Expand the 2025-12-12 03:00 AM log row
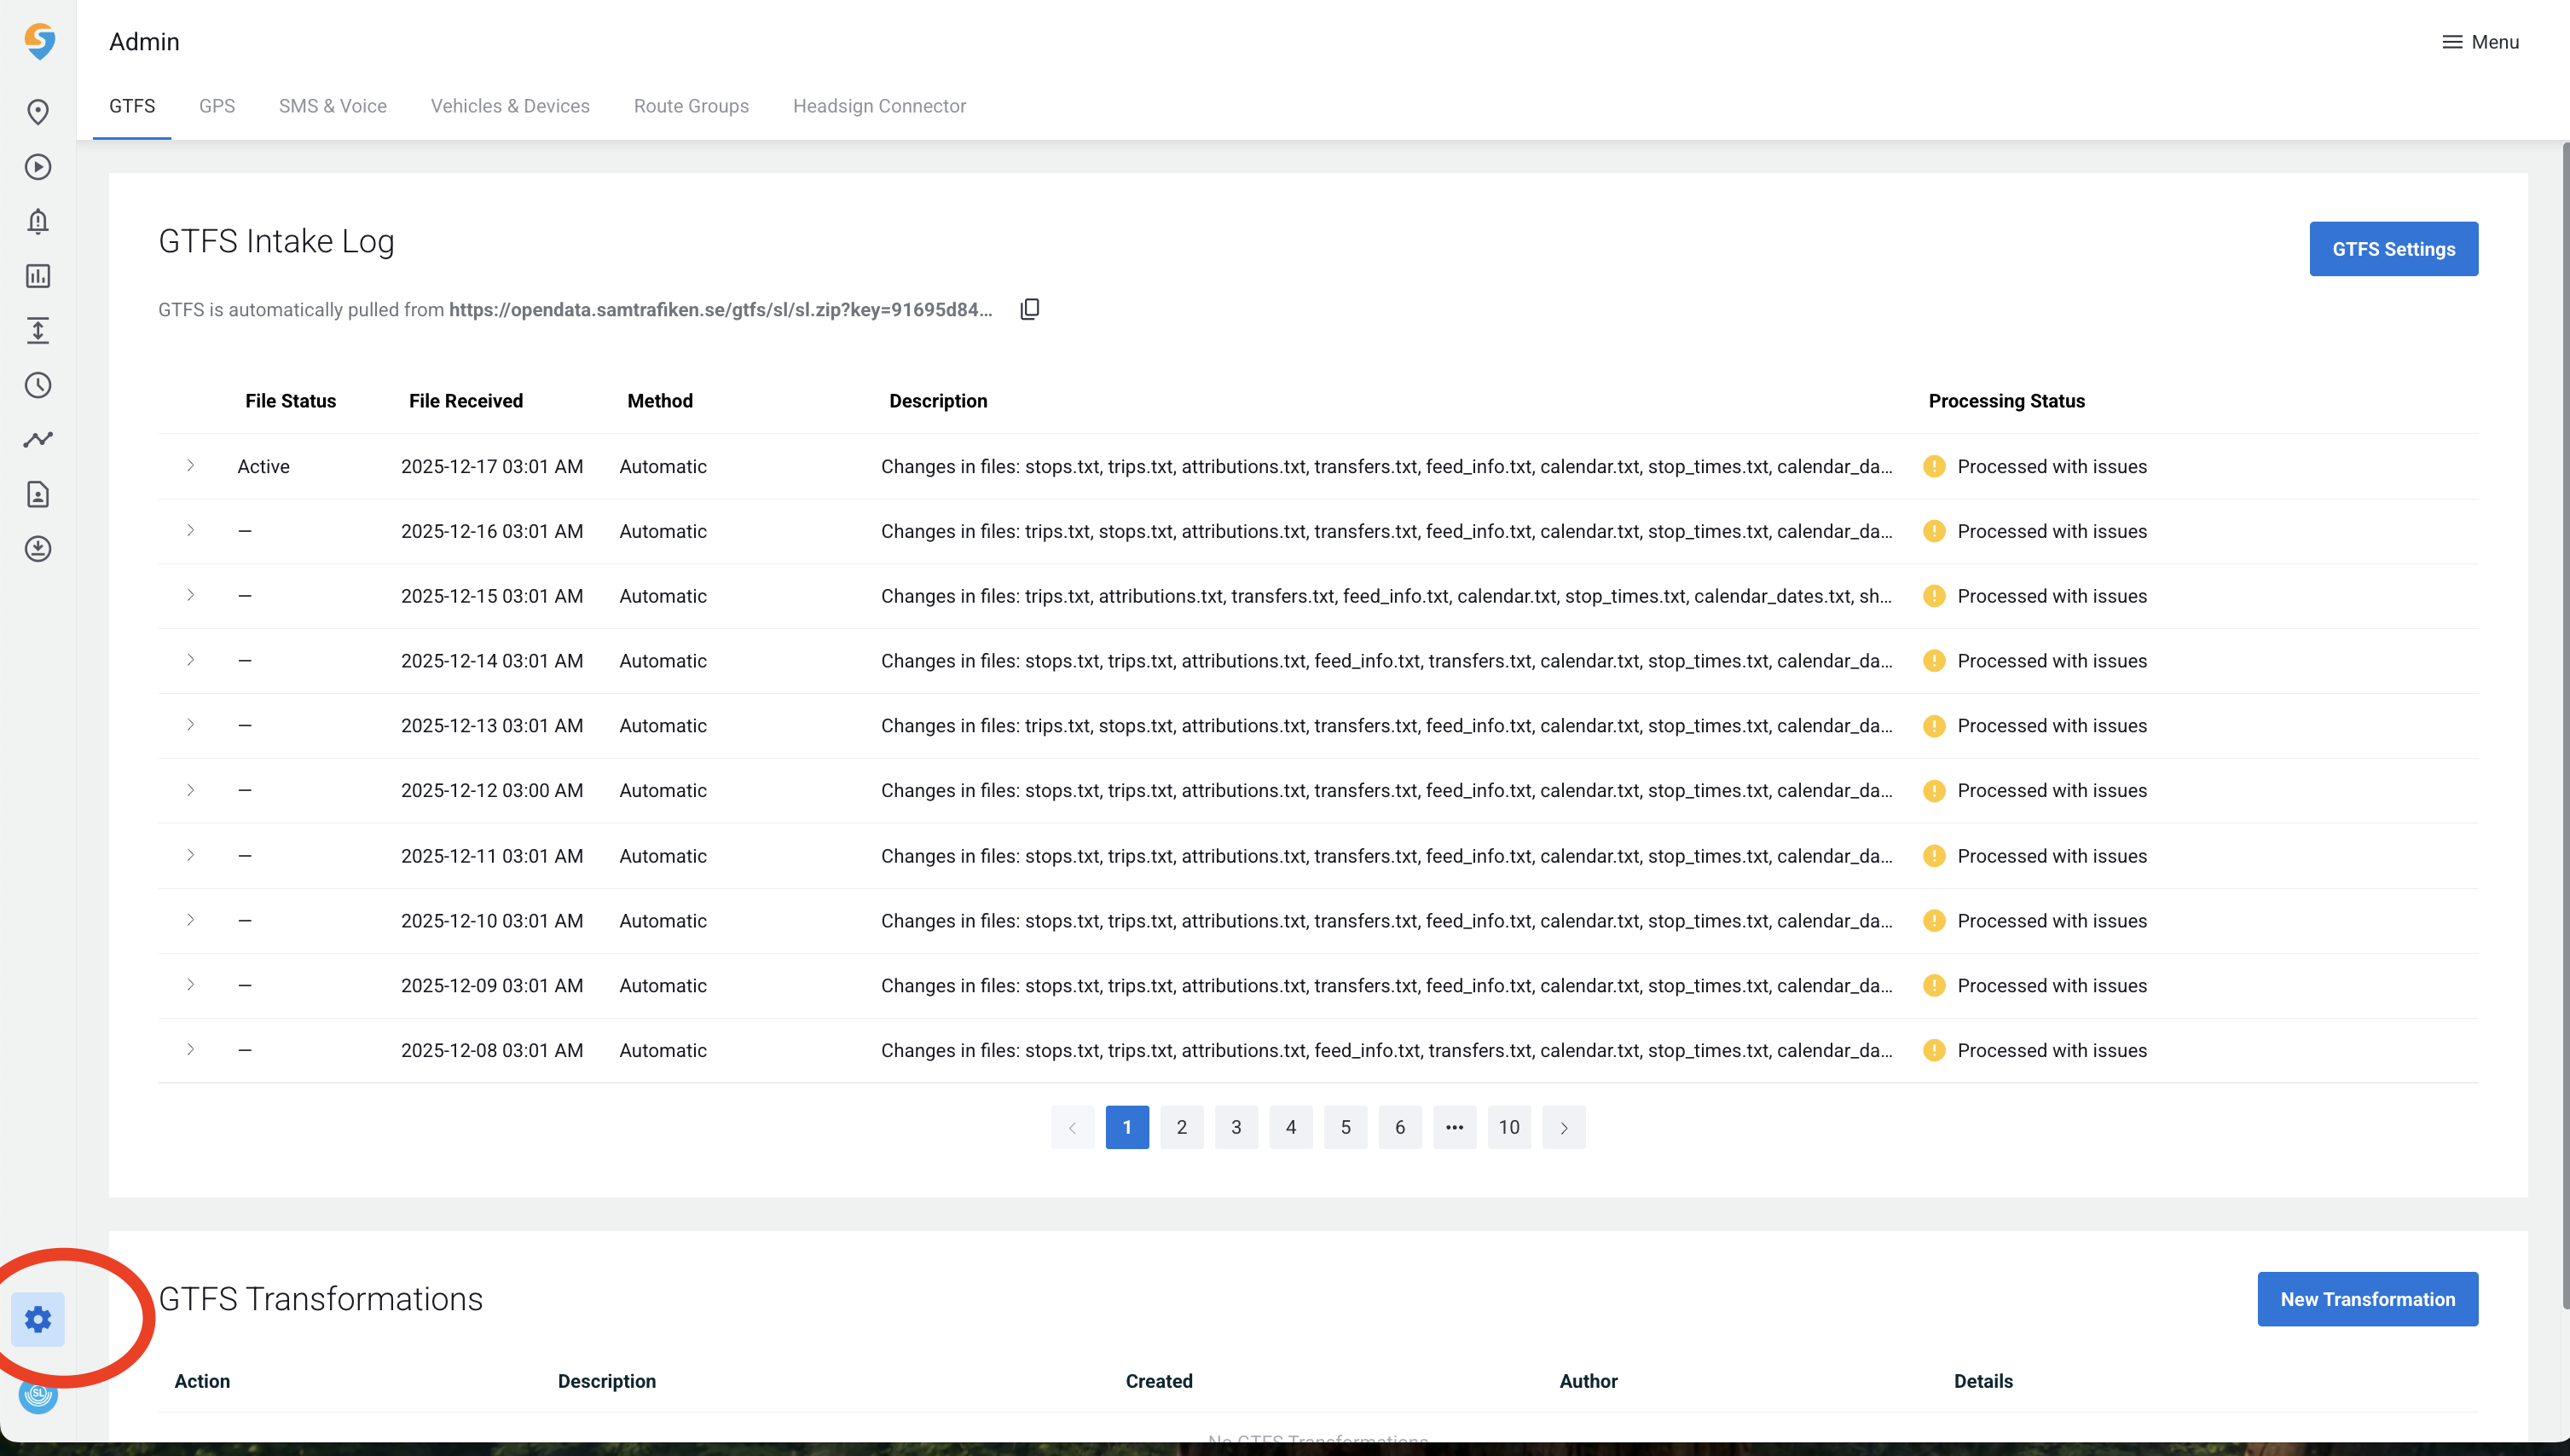Screen dimensions: 2570x1456 click(x=190, y=790)
